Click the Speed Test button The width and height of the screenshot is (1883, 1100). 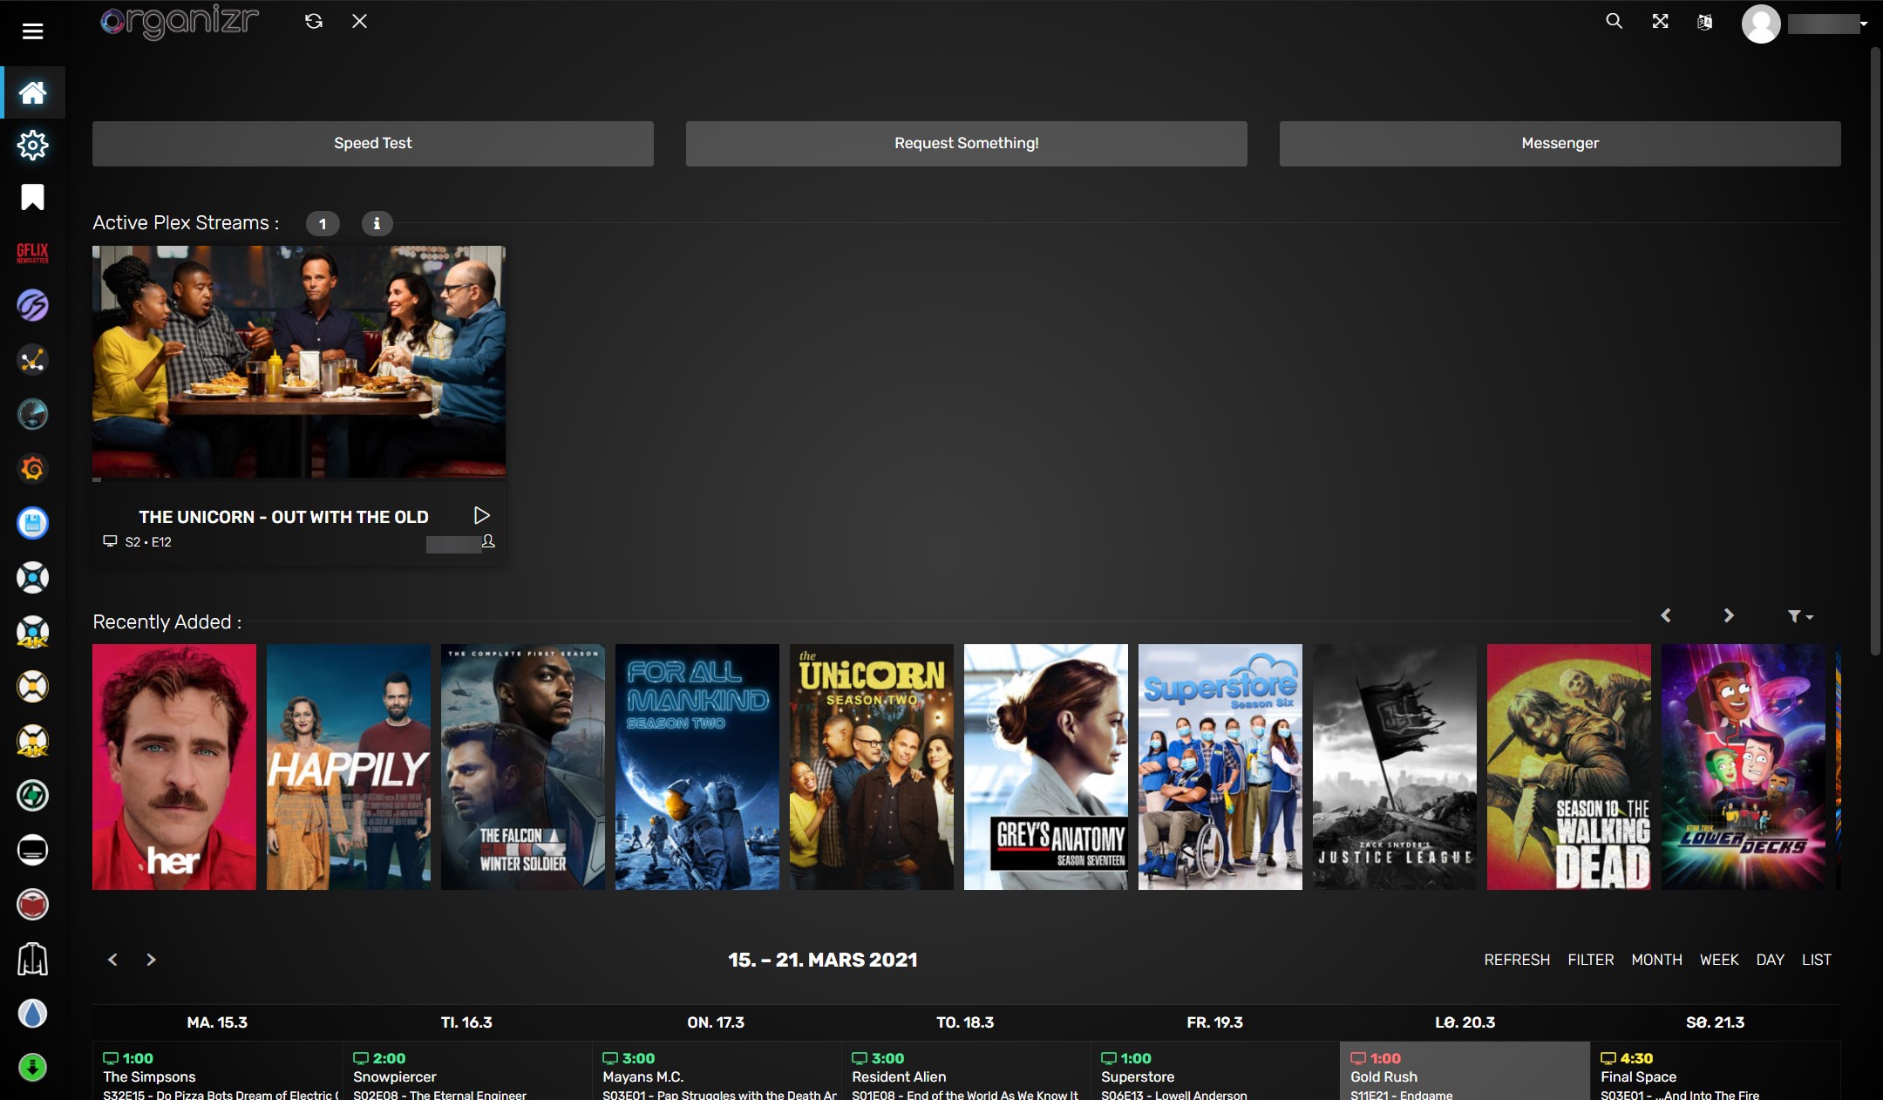point(373,144)
